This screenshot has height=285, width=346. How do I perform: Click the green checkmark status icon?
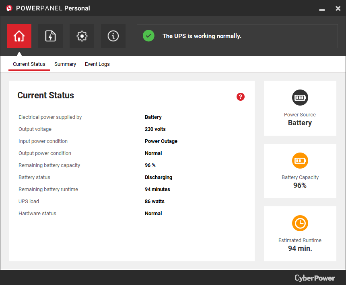click(148, 36)
